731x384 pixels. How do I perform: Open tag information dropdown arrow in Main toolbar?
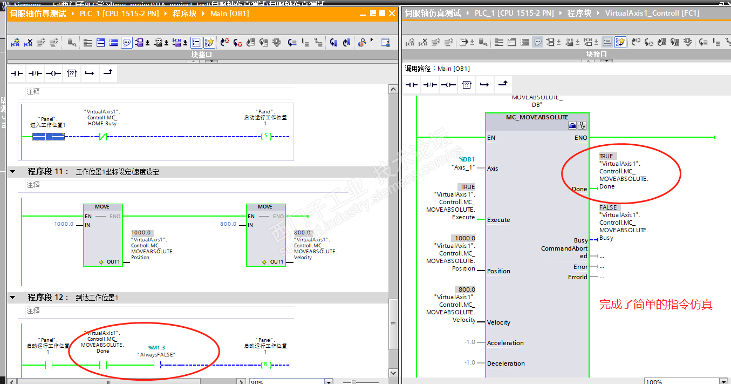click(x=167, y=43)
